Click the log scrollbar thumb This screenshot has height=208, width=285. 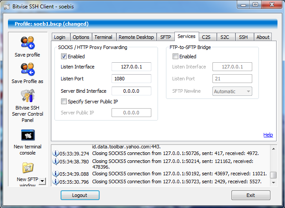pos(273,175)
